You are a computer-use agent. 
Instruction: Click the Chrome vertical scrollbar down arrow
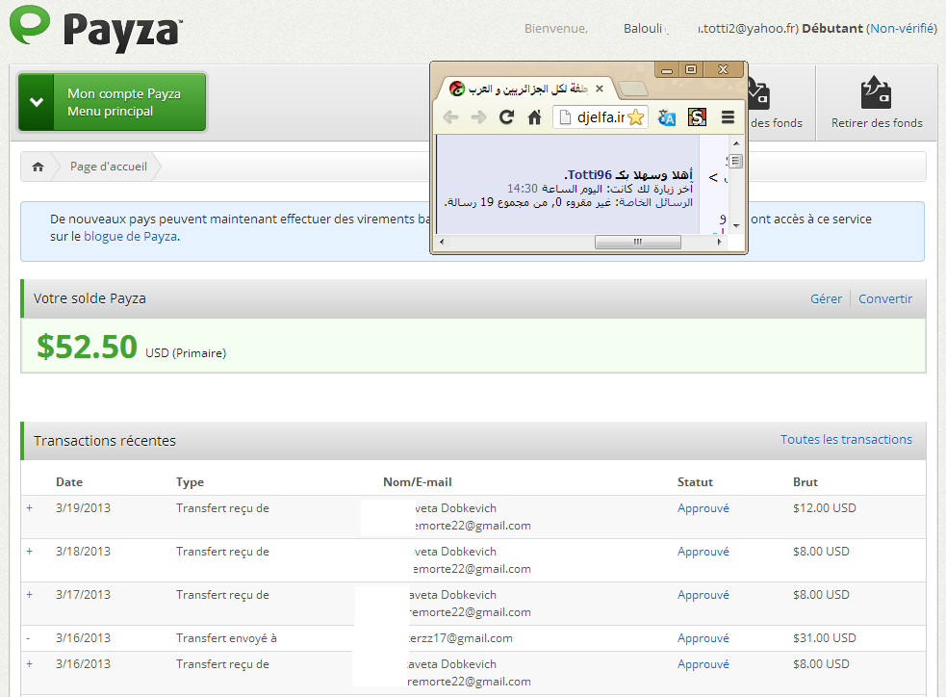(736, 225)
